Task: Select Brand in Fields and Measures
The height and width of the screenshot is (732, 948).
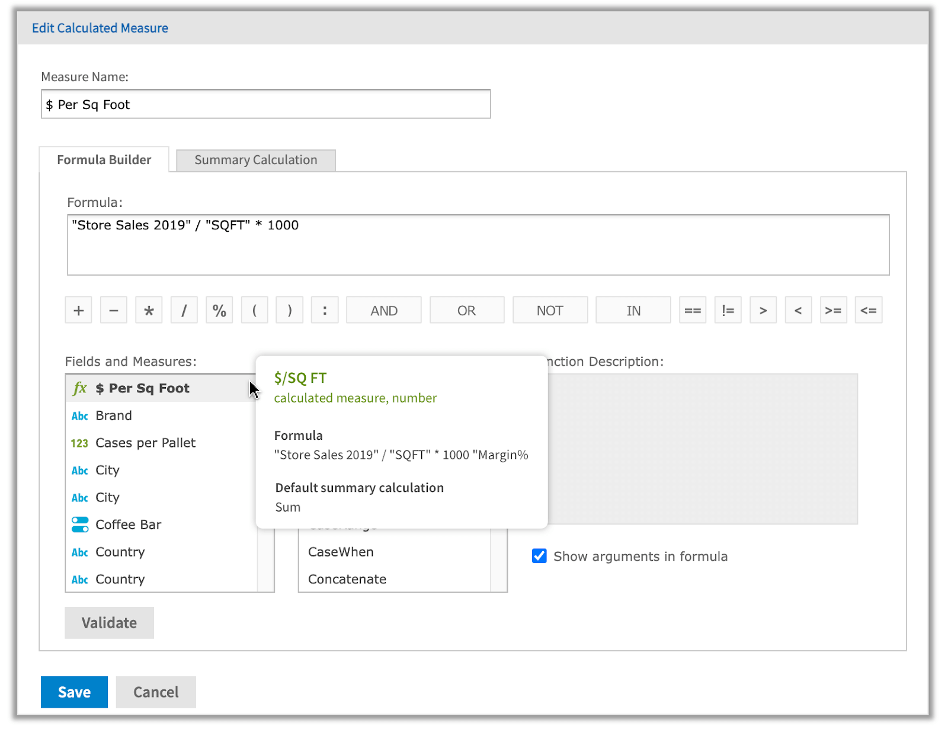Action: tap(161, 415)
